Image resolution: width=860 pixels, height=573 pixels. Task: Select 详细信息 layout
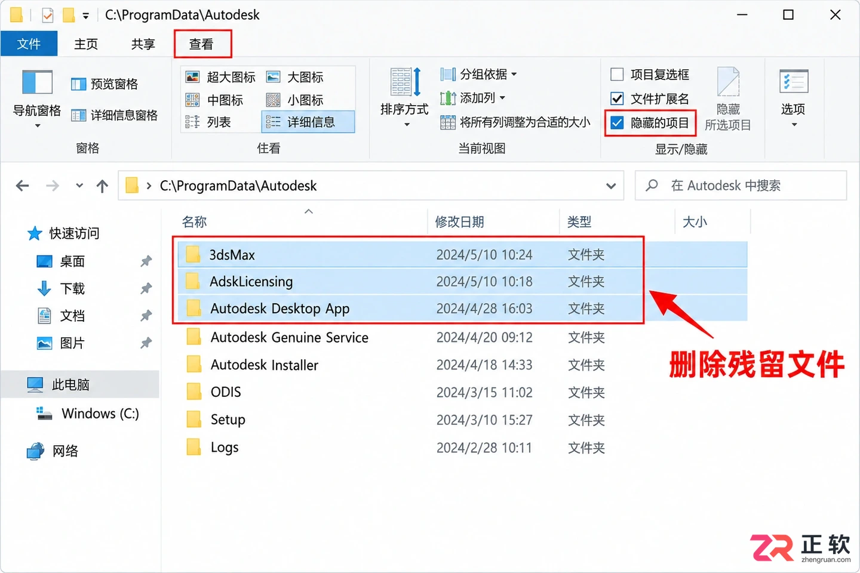click(308, 122)
